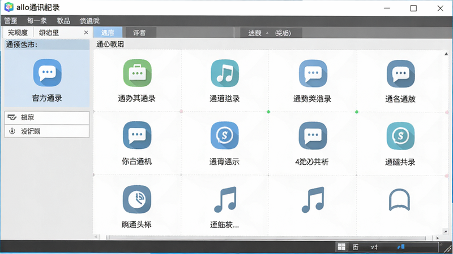Image resolution: width=453 pixels, height=254 pixels.
Task: Switch to the 充榥度 sidebar tab
Action: (x=18, y=33)
